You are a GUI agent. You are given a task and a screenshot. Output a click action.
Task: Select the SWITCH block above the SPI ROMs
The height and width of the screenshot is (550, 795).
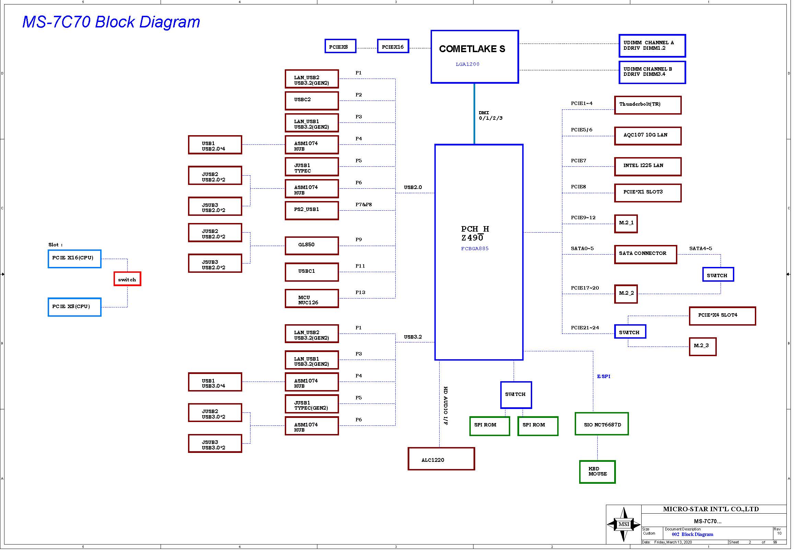[516, 395]
